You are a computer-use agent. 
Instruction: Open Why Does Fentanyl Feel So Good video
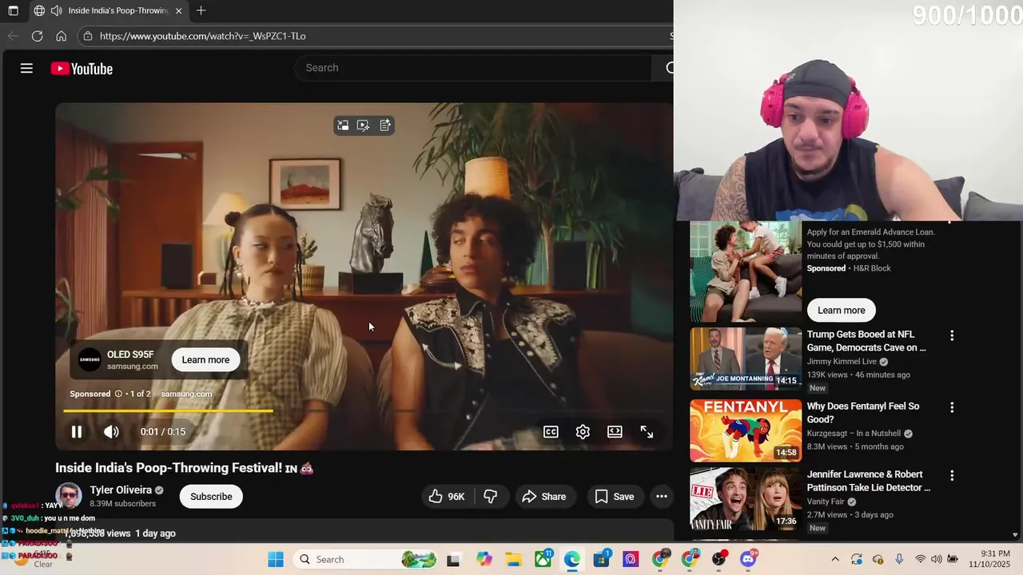[863, 413]
